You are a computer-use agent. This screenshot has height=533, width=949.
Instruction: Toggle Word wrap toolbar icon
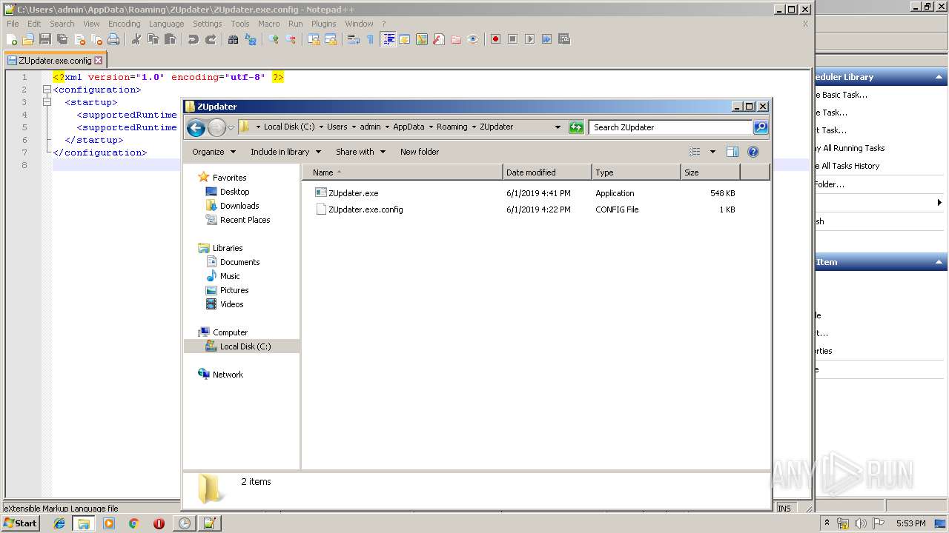pos(354,39)
